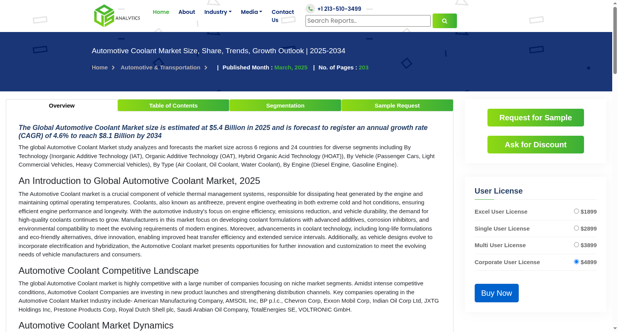Click the User License heading
618x332 pixels.
[499, 191]
